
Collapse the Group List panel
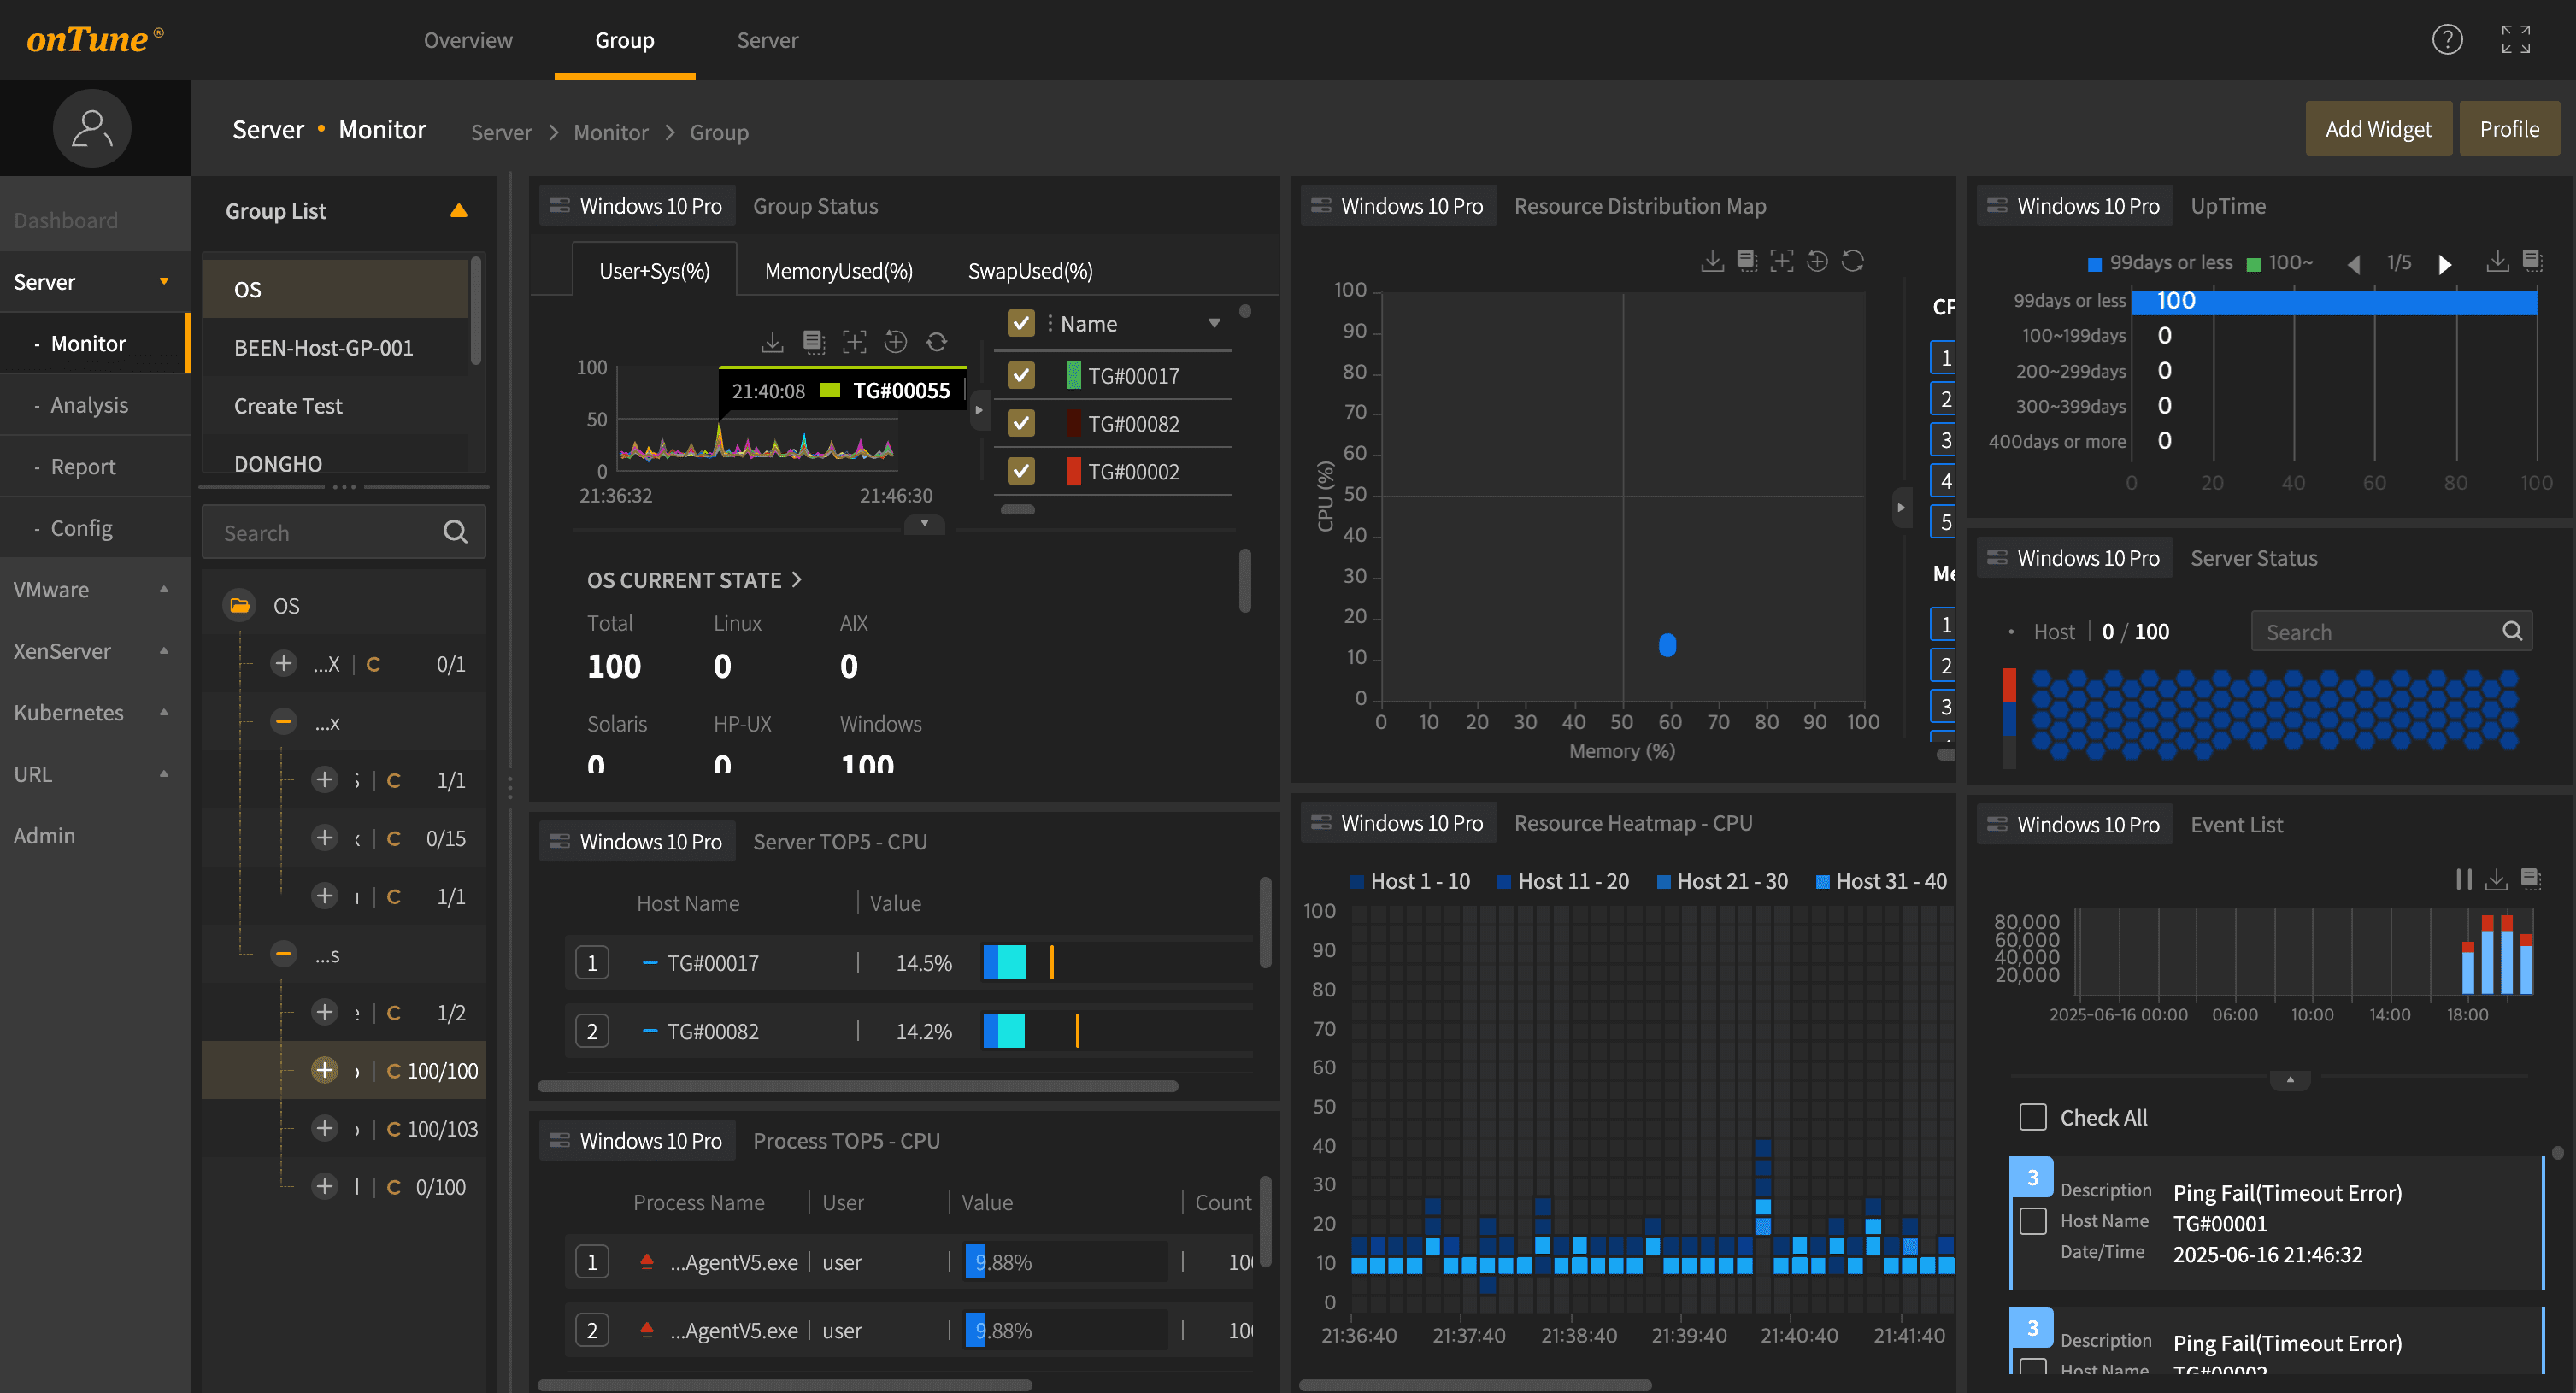click(459, 211)
